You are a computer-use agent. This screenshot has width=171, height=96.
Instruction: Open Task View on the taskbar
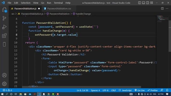point(16,94)
